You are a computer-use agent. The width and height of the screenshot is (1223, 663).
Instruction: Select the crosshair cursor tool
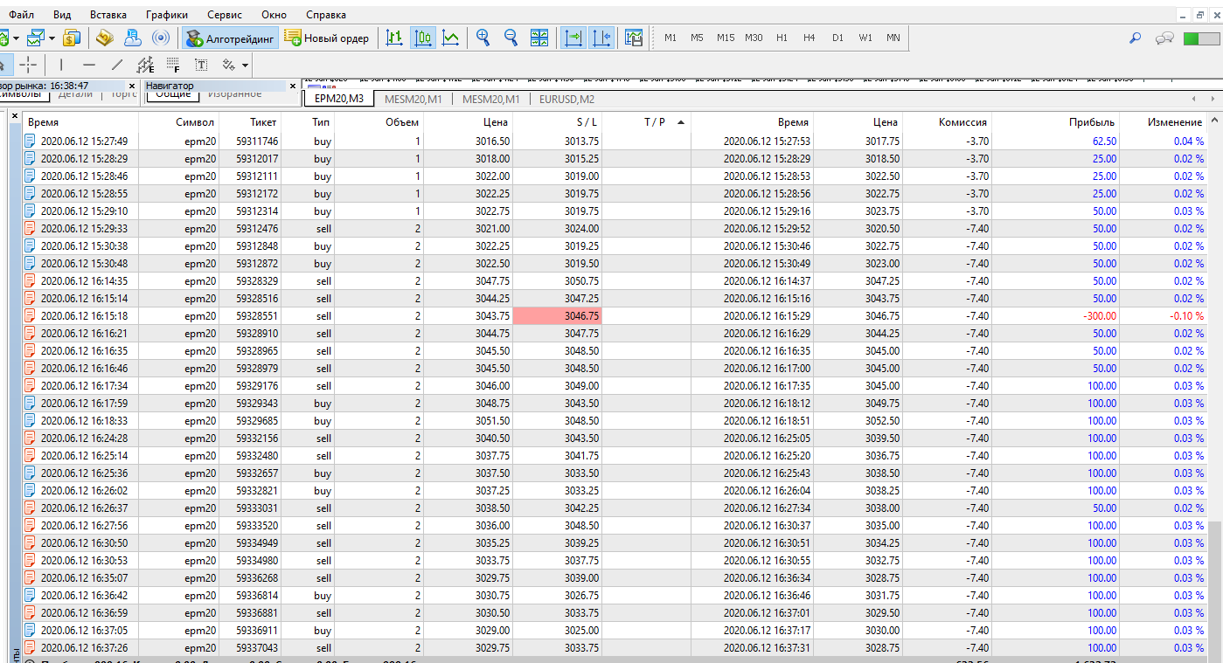[x=28, y=65]
